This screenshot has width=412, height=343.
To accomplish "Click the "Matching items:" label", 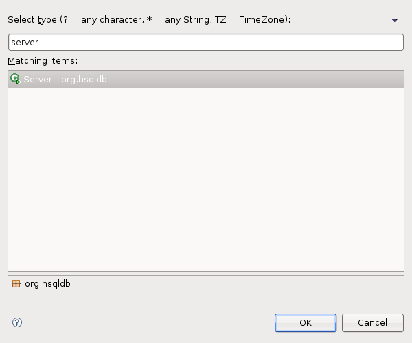I will click(x=43, y=61).
